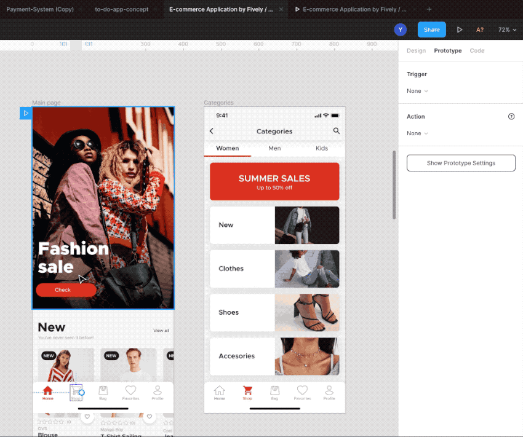Viewport: 523px width, 437px height.
Task: Open the Action None dropdown
Action: click(x=417, y=133)
